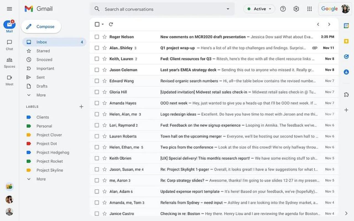The image size is (354, 221).
Task: Create new label with plus icon
Action: click(x=81, y=107)
